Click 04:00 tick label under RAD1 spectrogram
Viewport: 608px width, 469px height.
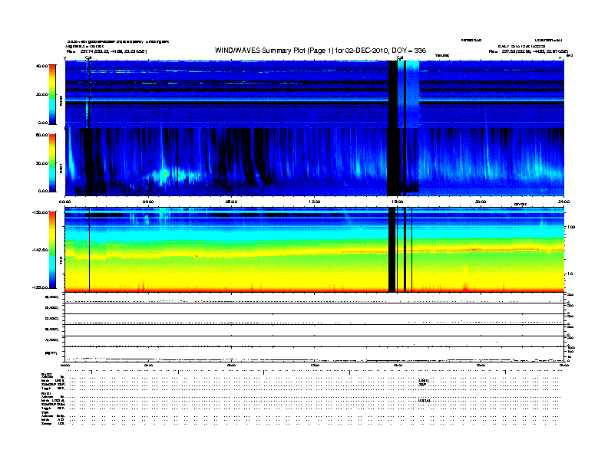(x=148, y=202)
